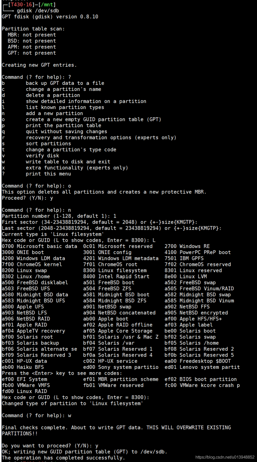Click the 'fd00 Linux RAID' type code
This screenshot has width=257, height=462.
click(x=24, y=391)
